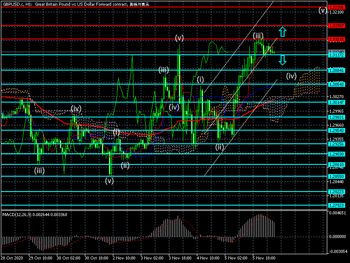The width and height of the screenshot is (350, 263).
Task: Select wave (iv) label beside the down arrow
Action: (x=291, y=76)
